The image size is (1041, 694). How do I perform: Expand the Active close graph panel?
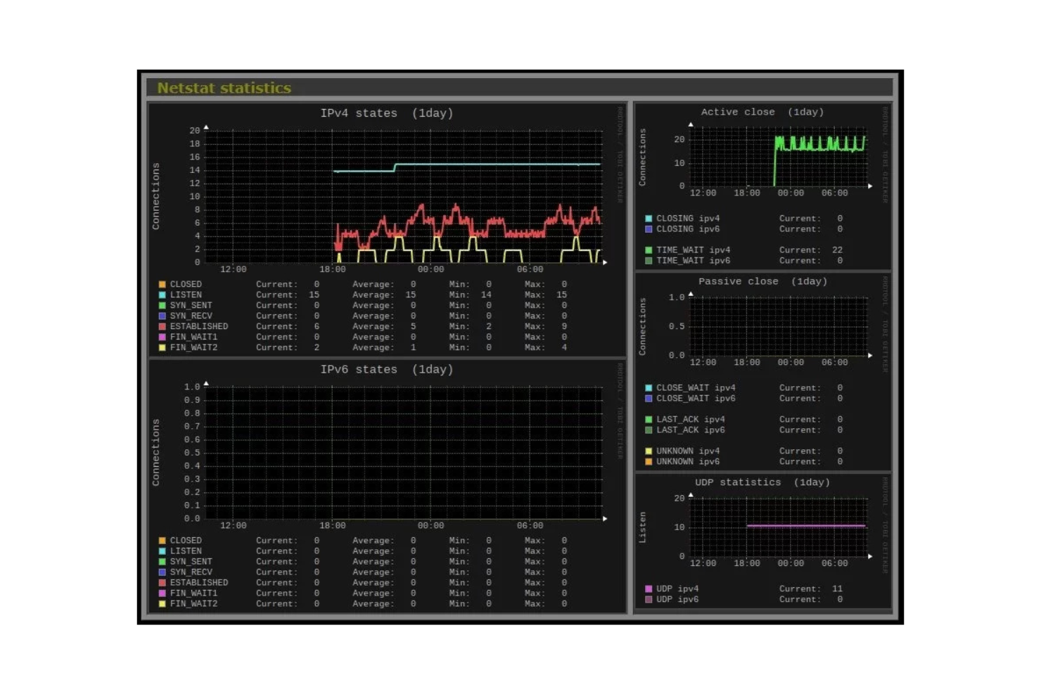coord(762,112)
